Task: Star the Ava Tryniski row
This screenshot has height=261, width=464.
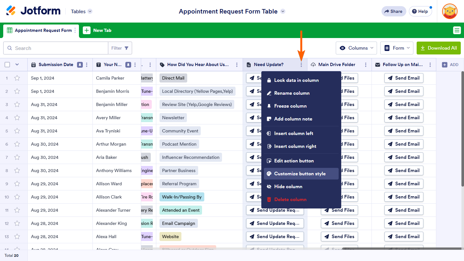Action: tap(17, 131)
